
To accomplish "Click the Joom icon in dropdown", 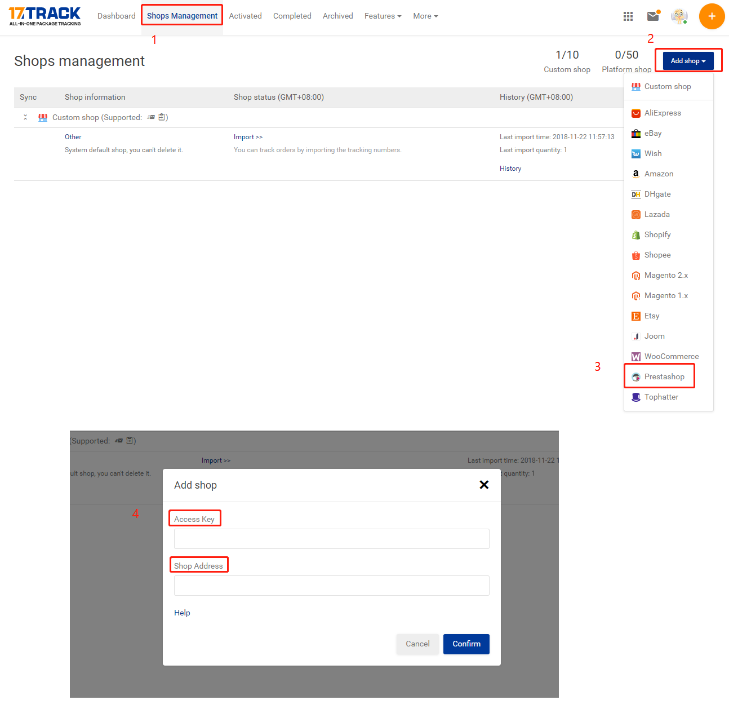I will tap(636, 336).
